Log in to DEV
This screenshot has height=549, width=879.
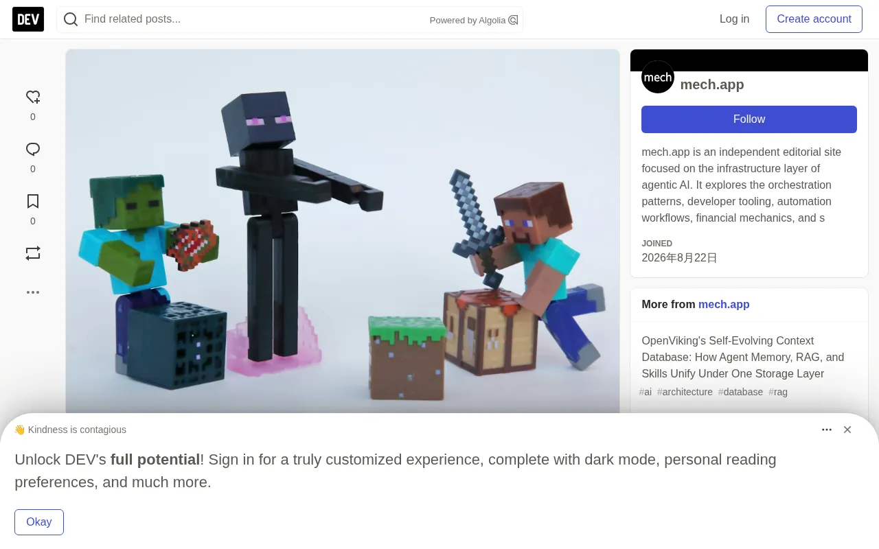[x=734, y=19]
